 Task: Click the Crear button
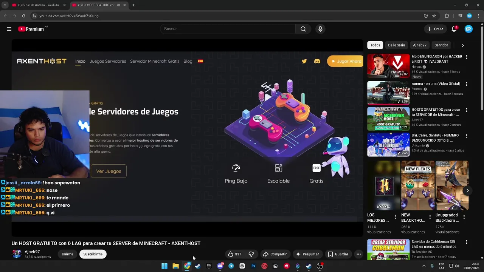pyautogui.click(x=435, y=29)
